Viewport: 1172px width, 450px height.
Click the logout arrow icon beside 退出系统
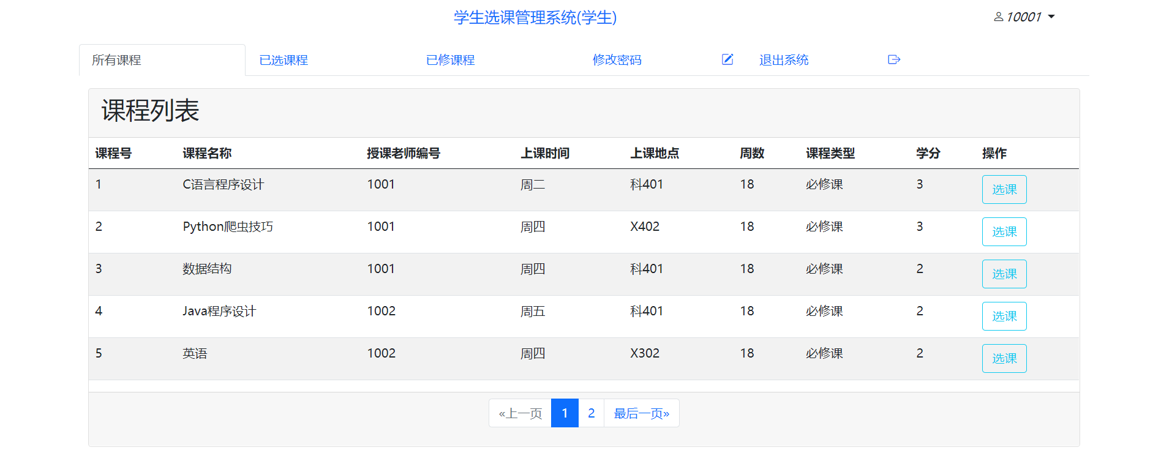894,59
